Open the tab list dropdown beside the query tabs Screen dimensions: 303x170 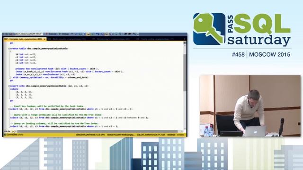pyautogui.click(x=185, y=39)
